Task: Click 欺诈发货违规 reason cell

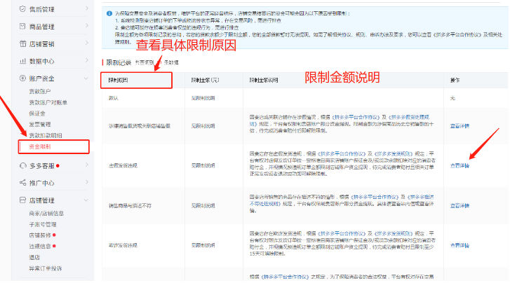Action: pos(123,245)
